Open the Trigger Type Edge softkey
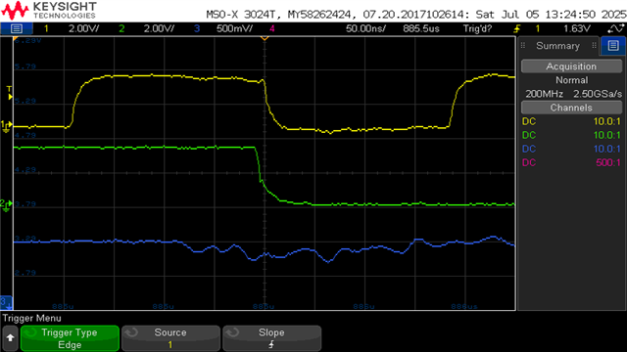627x352 pixels. click(70, 338)
